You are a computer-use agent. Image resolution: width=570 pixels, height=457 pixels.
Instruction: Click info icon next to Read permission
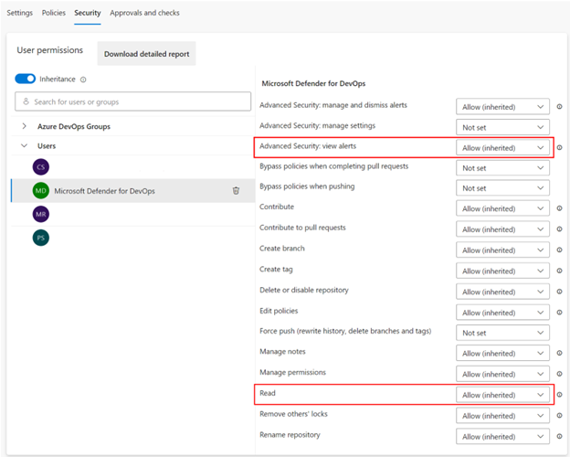pos(559,395)
